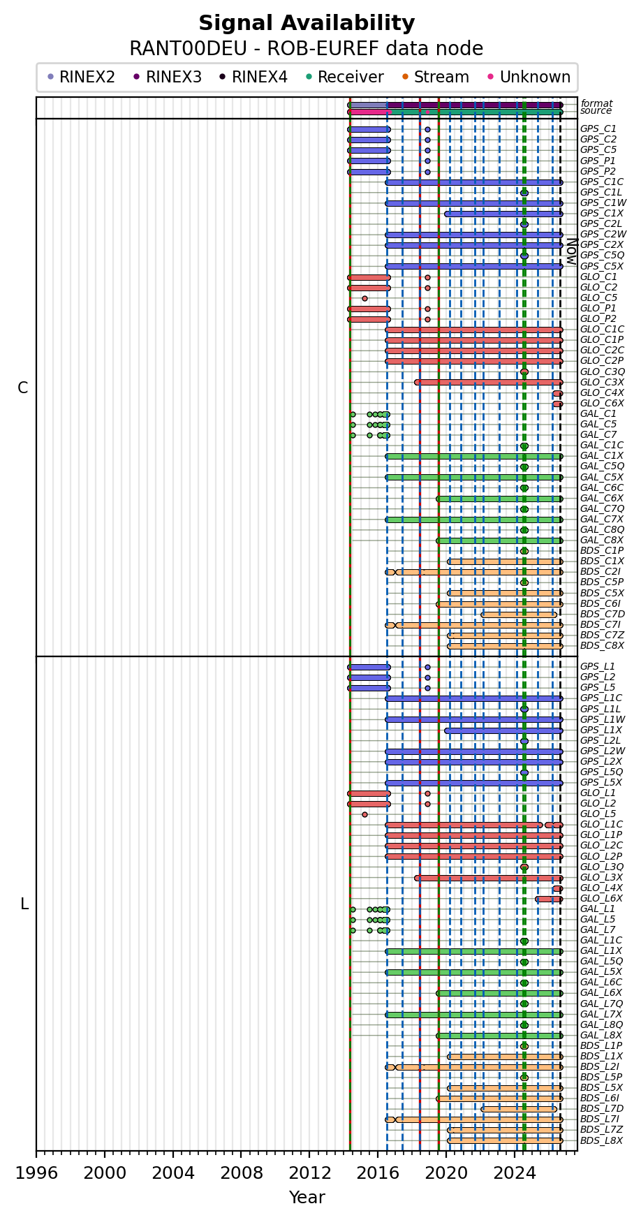Click the BDS_L8X orange availability bar
This screenshot has height=1220, width=641.
click(x=505, y=1140)
